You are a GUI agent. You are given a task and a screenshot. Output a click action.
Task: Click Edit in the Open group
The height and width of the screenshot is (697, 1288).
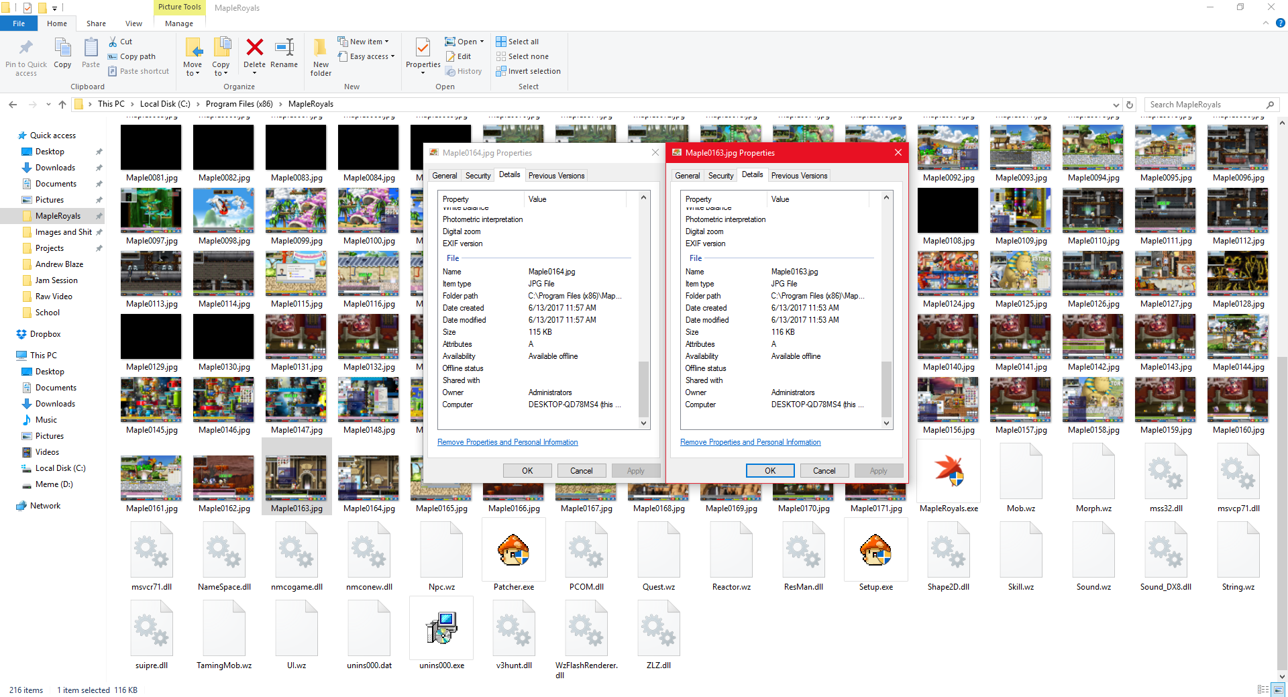coord(458,56)
